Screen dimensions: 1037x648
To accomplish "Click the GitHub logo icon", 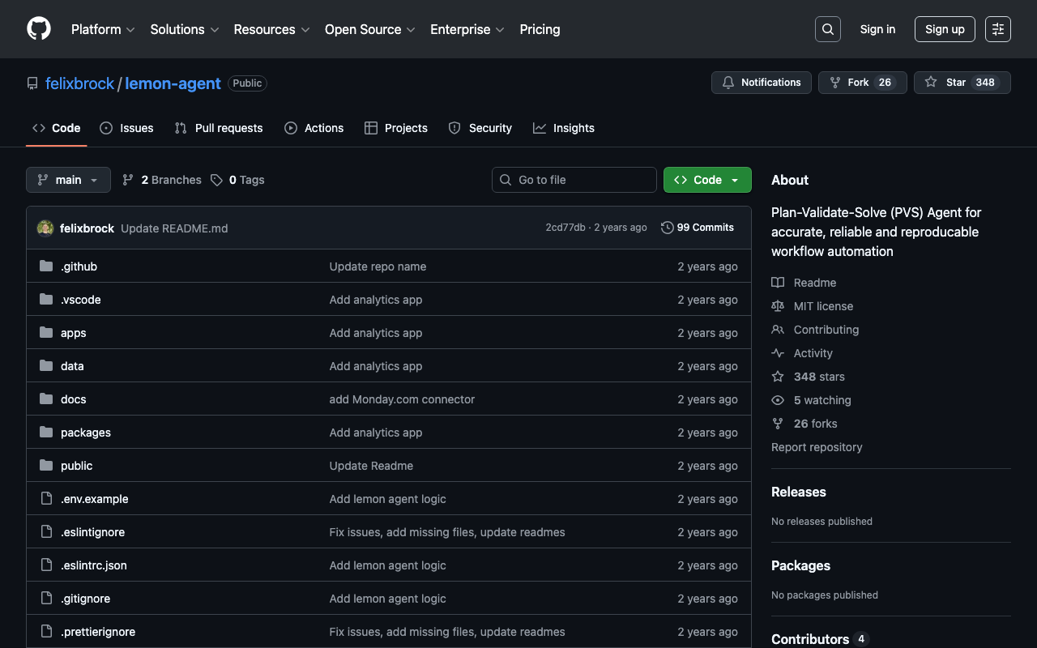I will (x=39, y=29).
